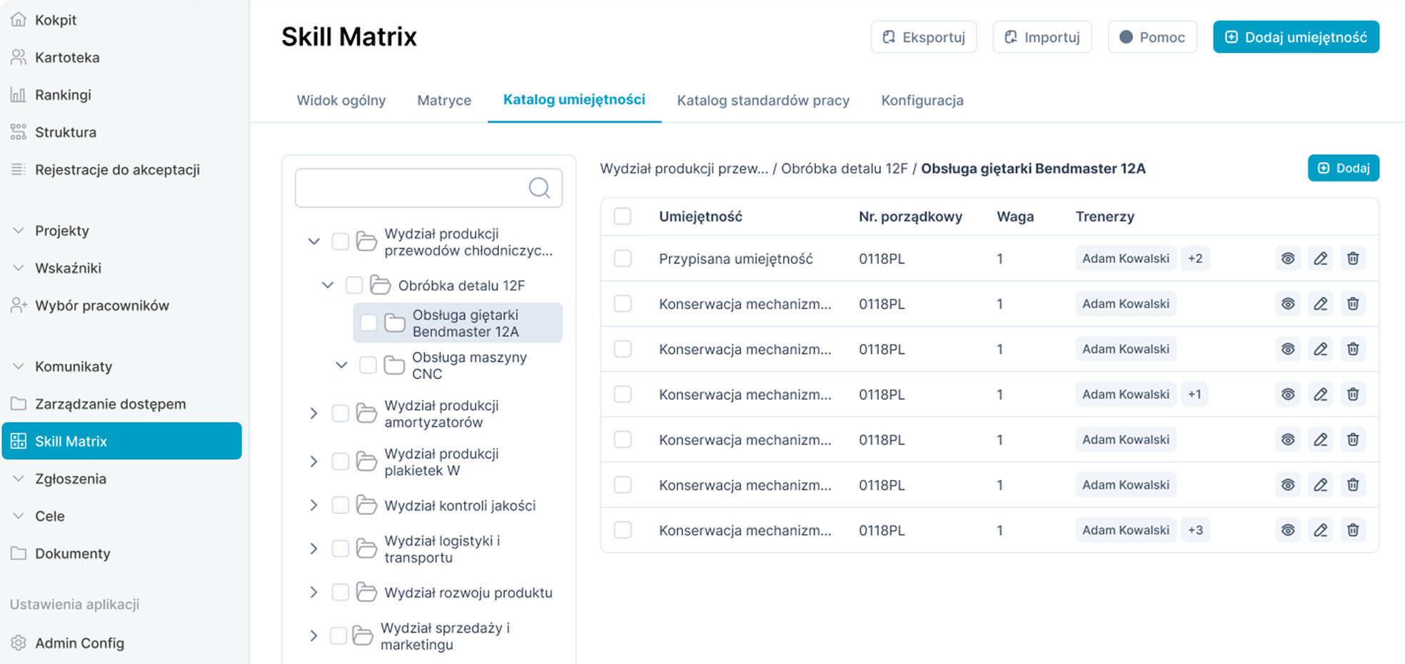Screen dimensions: 1405x664
Task: Click the trash icon in the Przypisana umiejętność row
Action: pyautogui.click(x=1352, y=258)
